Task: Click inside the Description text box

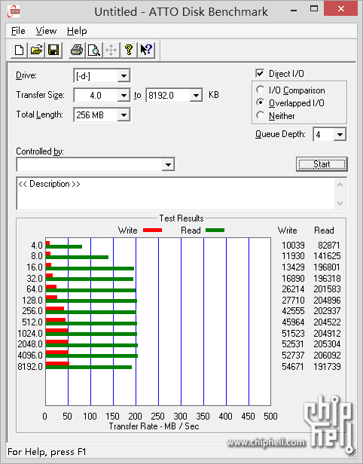Action: click(175, 194)
